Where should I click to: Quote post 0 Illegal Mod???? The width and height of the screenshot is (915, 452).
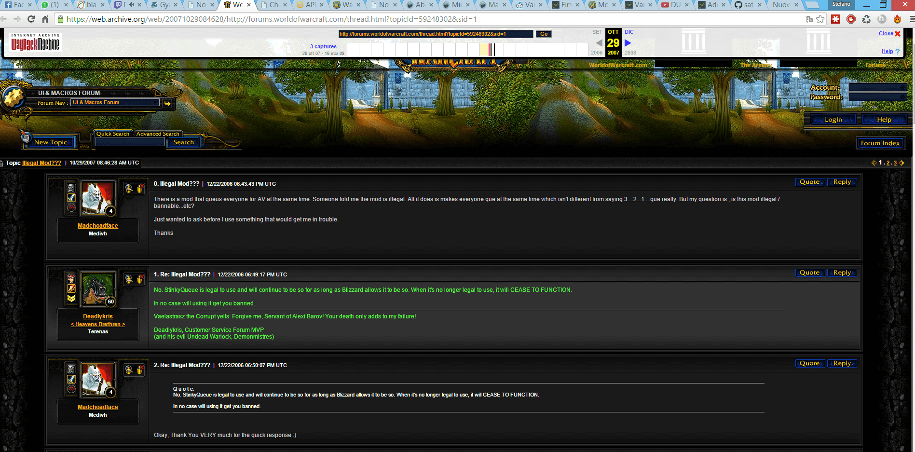click(x=810, y=182)
